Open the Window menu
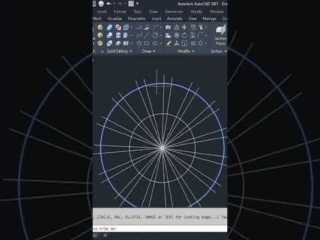320x240 pixels. click(x=217, y=11)
